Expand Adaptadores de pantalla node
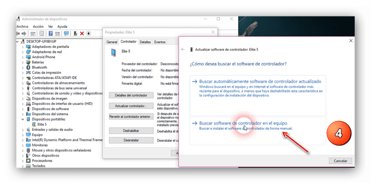The height and width of the screenshot is (184, 371). tap(23, 47)
